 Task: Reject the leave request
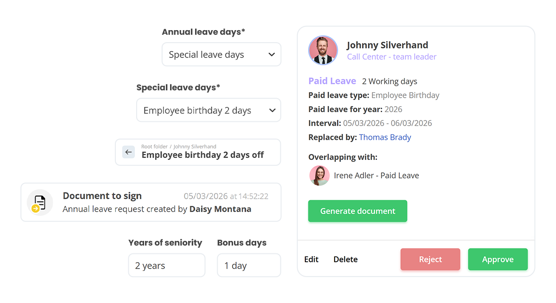pos(430,259)
